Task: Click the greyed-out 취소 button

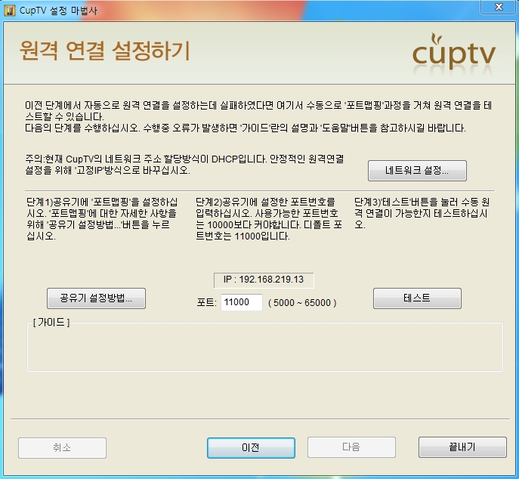Action: point(62,448)
